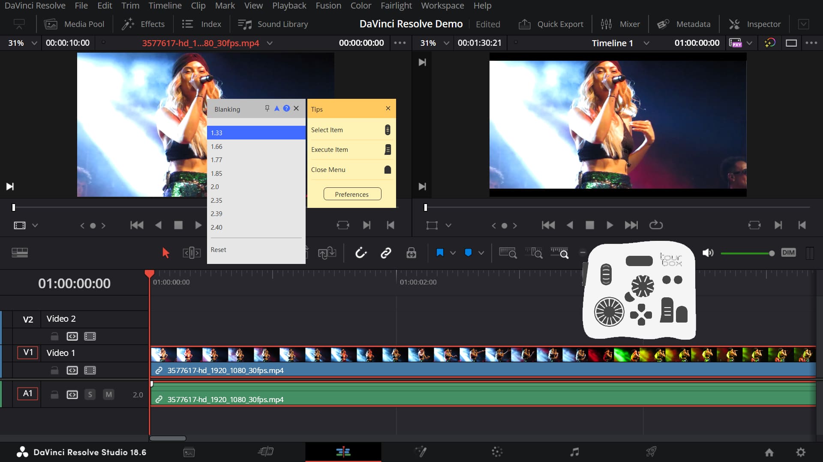Expand Timeline 1 name dropdown
This screenshot has height=462, width=823.
click(646, 43)
